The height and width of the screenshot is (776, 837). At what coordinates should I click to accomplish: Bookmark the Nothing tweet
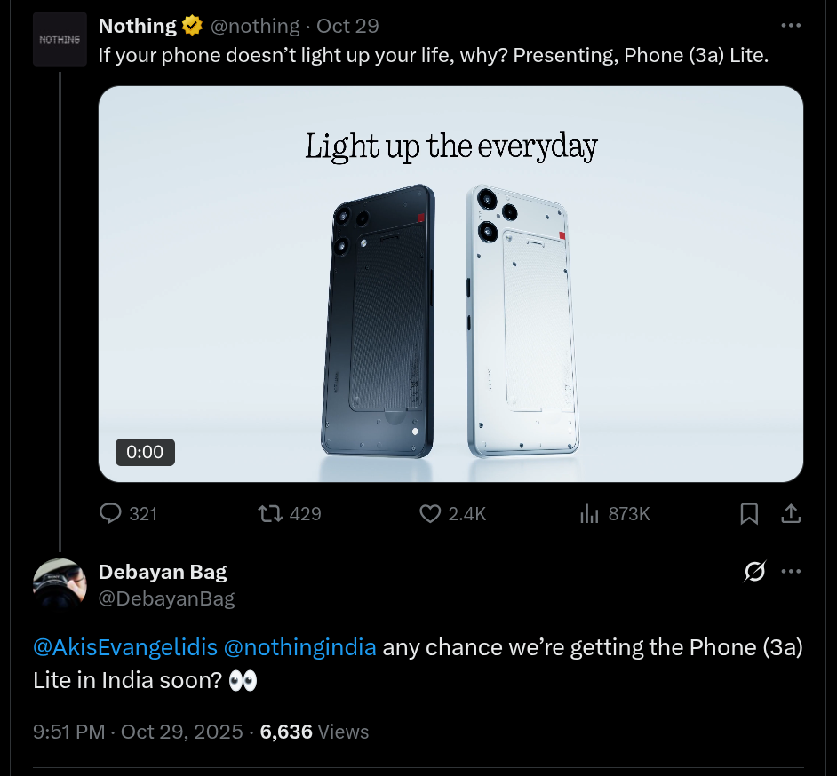point(749,513)
